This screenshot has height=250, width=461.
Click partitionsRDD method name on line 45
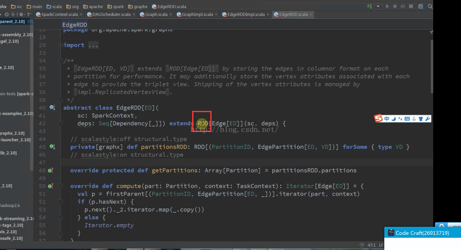click(164, 147)
